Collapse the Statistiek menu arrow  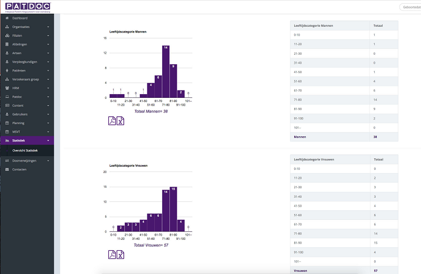[x=48, y=140]
